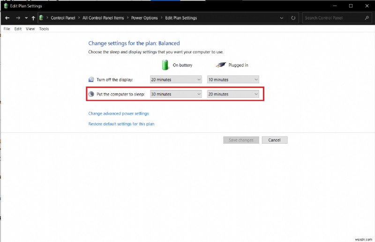Expand the address bar history dropdown
The width and height of the screenshot is (375, 242).
point(282,18)
